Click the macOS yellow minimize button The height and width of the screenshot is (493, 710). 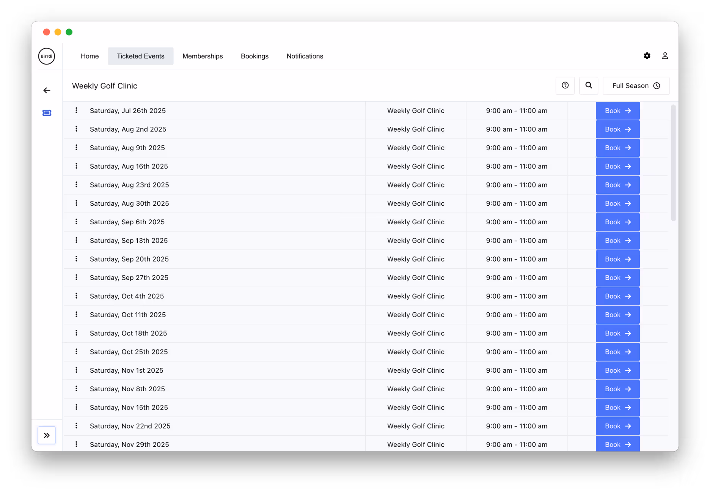click(x=58, y=32)
